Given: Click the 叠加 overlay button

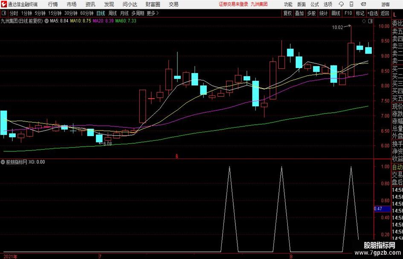Looking at the screenshot, I should pos(299,13).
